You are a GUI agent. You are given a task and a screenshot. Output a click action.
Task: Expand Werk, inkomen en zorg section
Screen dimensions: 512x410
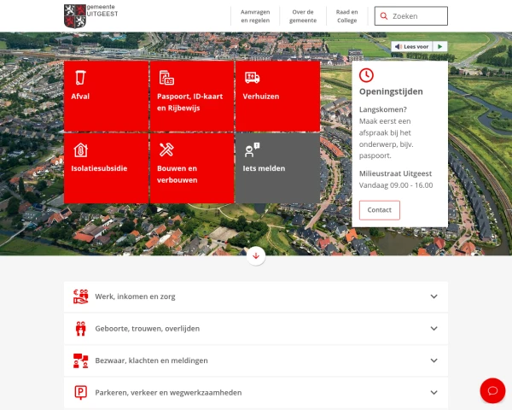256,296
